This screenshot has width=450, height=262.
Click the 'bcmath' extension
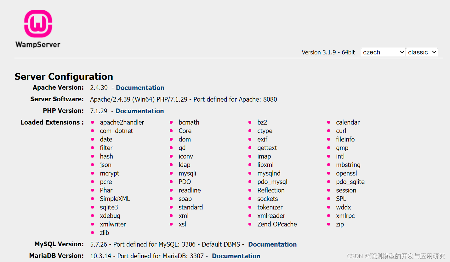coord(189,122)
